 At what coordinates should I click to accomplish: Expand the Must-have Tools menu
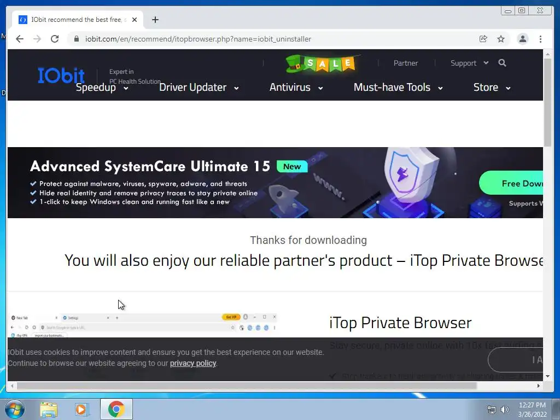398,87
